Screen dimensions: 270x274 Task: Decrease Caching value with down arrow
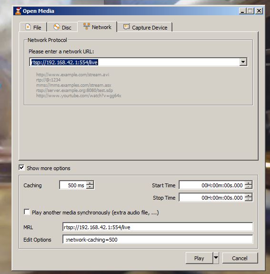coord(90,187)
